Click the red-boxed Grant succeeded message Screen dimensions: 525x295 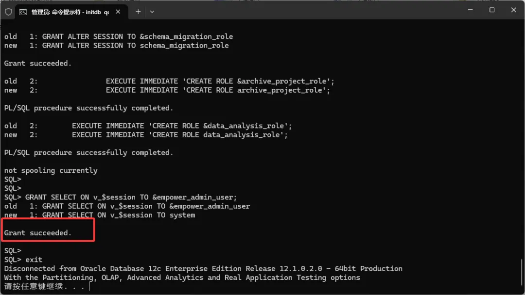38,233
